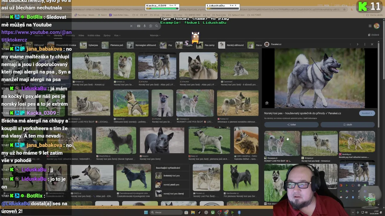Open Google Lens image search icon
Screen dimensions: 385x216
[x=151, y=26]
